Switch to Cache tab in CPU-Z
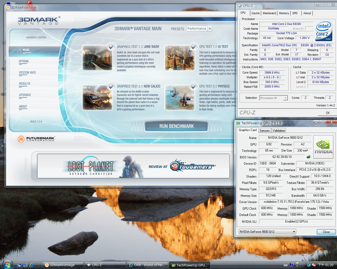Viewport: 337px width, 269px height. pos(255,13)
